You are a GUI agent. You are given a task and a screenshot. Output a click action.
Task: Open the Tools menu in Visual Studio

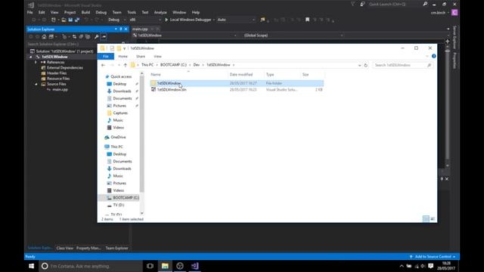pos(132,12)
